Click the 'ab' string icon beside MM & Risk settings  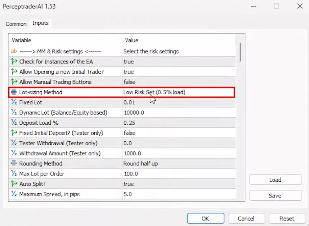pos(14,51)
